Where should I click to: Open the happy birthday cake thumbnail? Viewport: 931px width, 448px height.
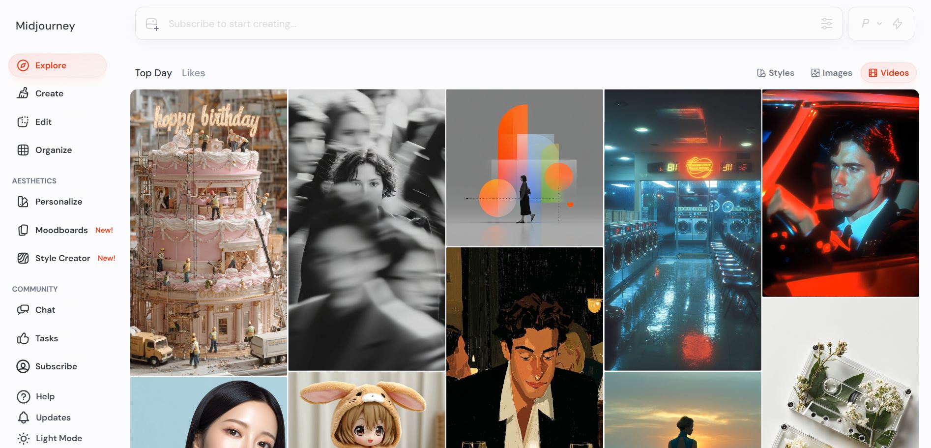point(208,232)
